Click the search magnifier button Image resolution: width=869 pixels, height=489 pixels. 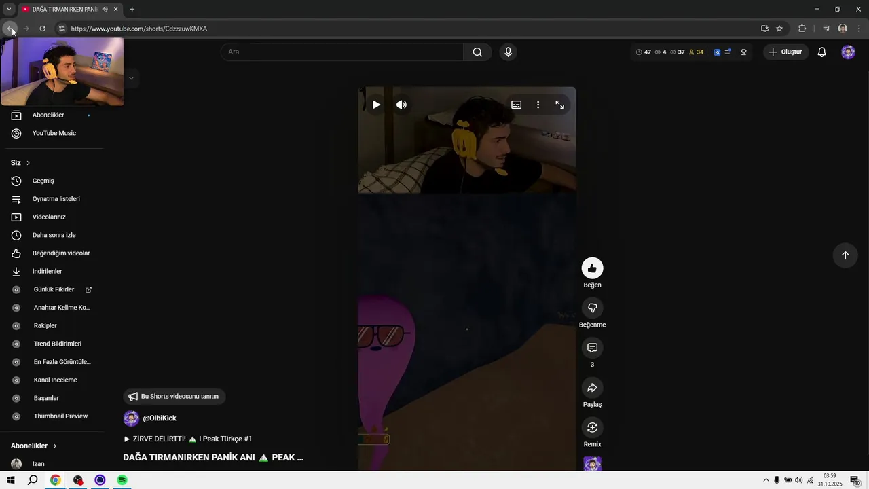coord(477,52)
